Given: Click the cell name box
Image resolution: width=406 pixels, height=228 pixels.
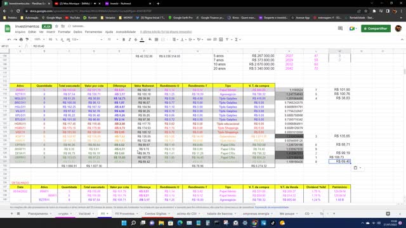Looking at the screenshot, I should pyautogui.click(x=10, y=46).
